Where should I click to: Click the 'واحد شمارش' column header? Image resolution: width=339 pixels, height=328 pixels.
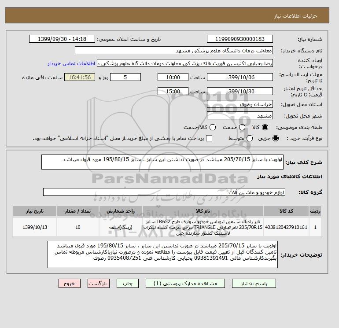[121, 211]
